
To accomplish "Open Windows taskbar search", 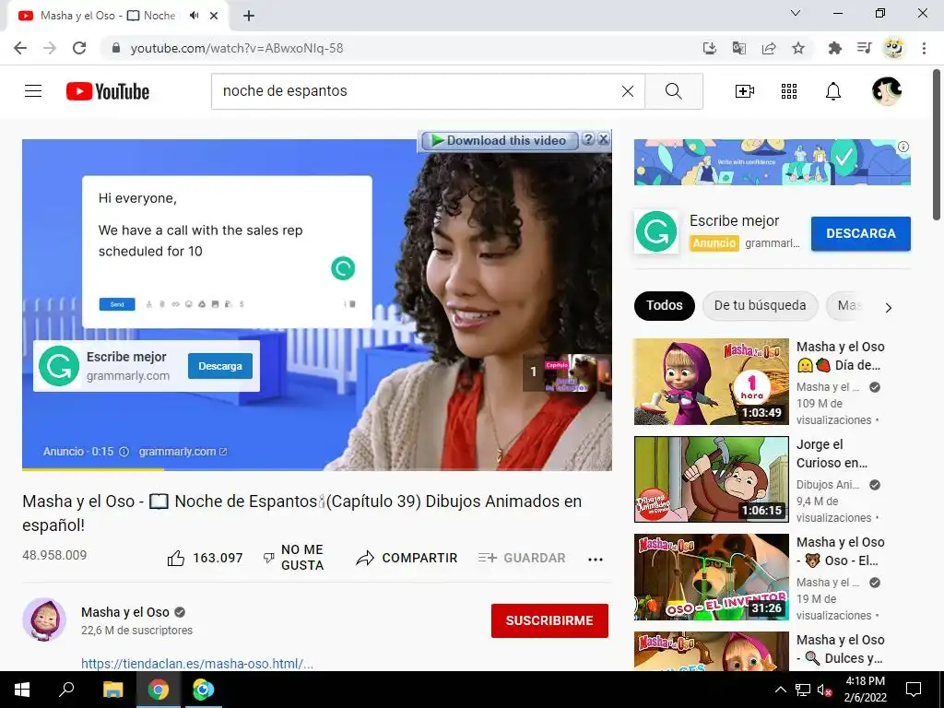I will coord(66,690).
